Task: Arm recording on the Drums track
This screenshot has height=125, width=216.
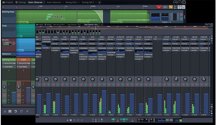Action: [x=14, y=43]
